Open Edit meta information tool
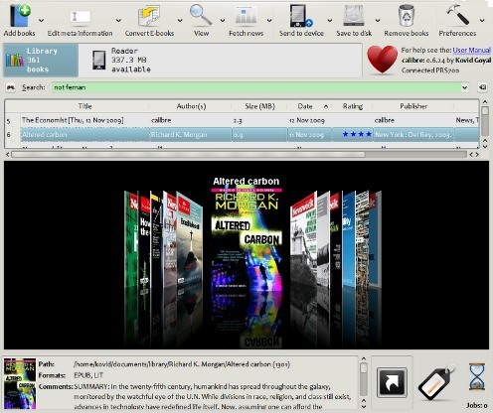The height and width of the screenshot is (413, 493). point(80,16)
